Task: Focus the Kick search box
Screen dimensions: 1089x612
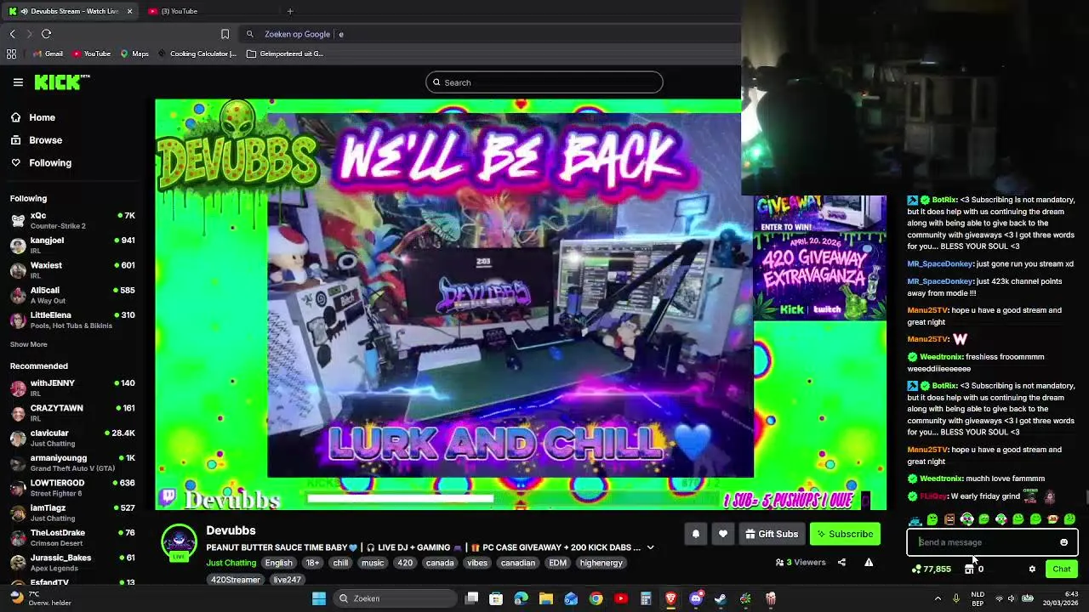Action: coord(544,82)
